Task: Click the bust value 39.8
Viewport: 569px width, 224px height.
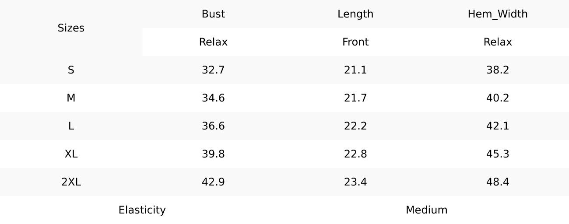Action: [213, 154]
